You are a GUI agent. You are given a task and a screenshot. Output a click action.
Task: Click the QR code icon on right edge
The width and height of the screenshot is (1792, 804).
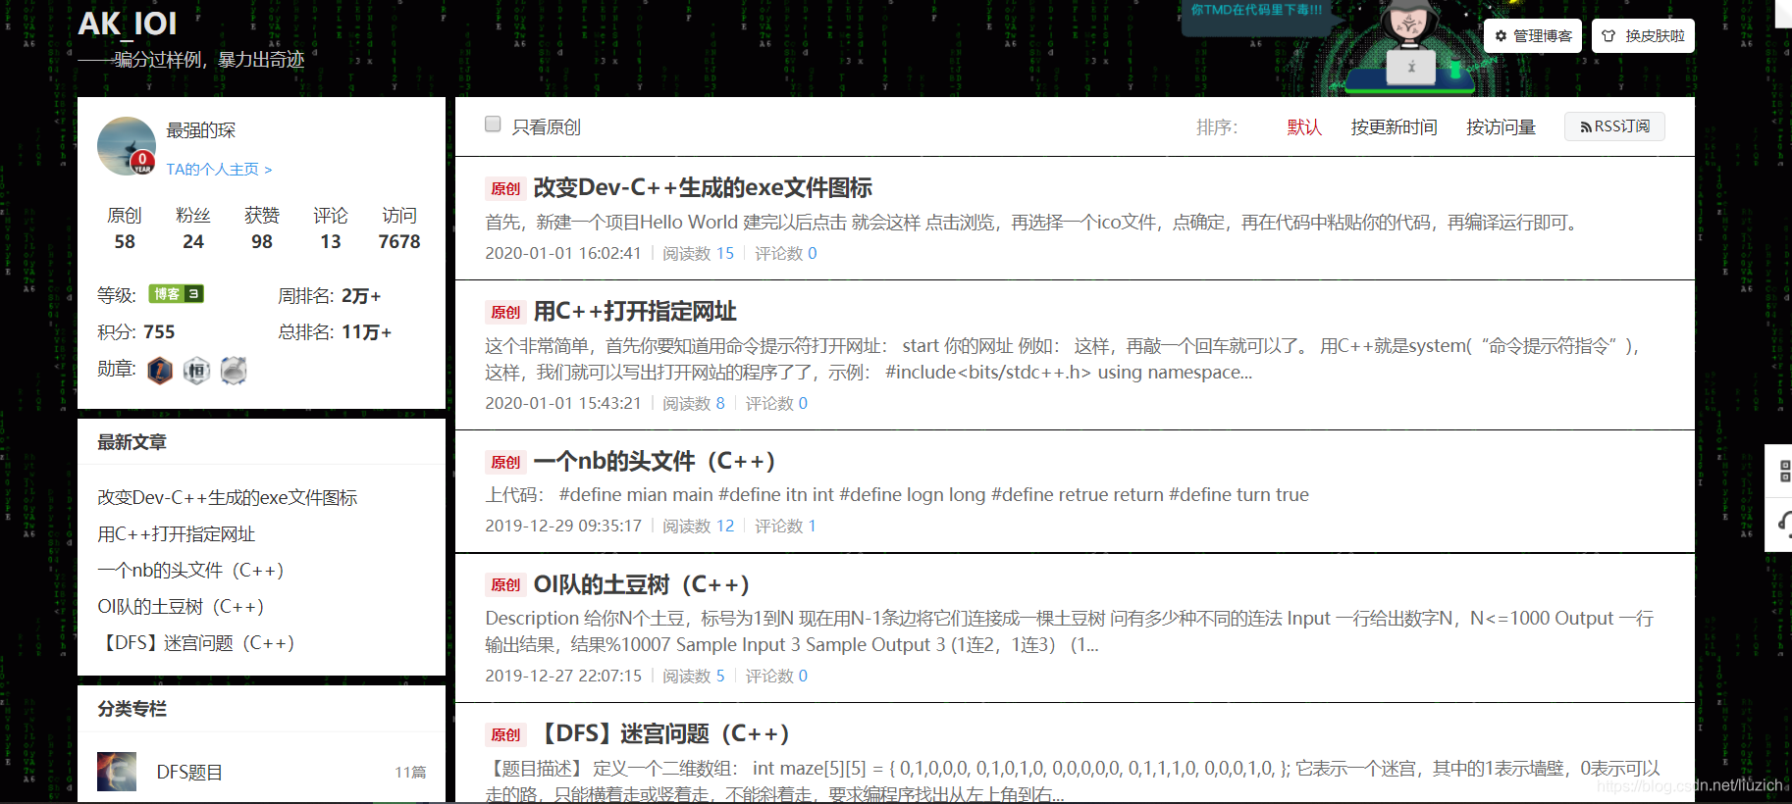(x=1784, y=472)
